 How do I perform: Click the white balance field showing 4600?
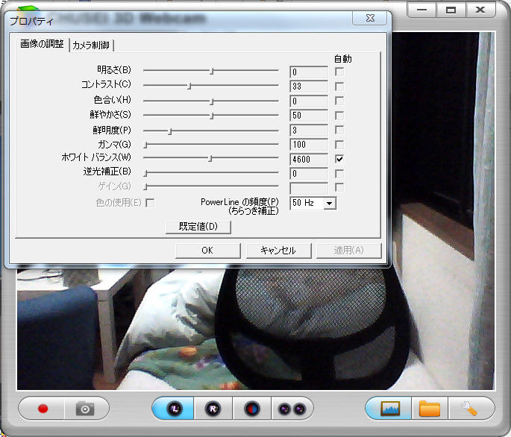(309, 160)
